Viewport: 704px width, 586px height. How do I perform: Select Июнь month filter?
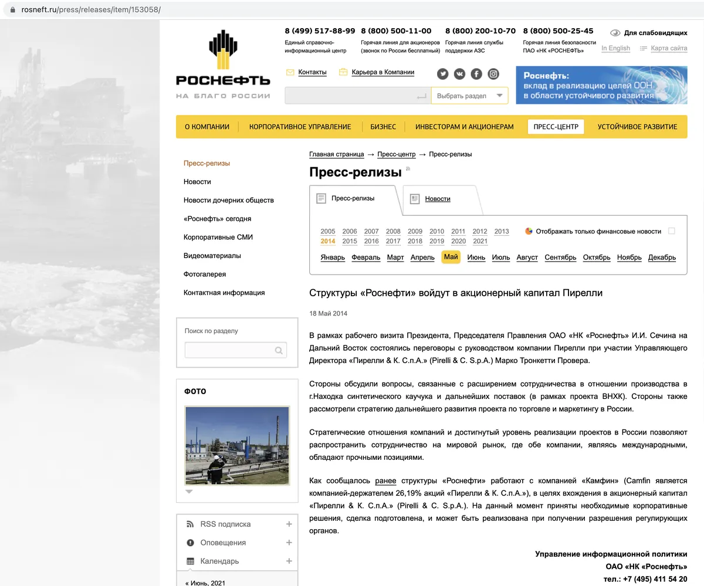(x=476, y=258)
